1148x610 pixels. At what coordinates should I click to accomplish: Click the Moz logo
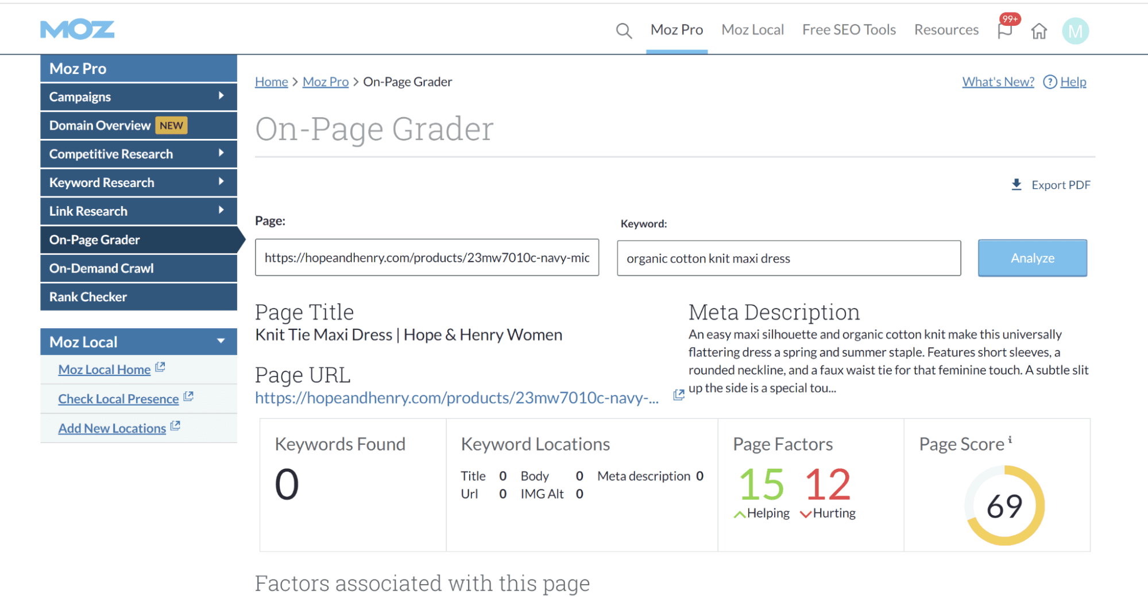click(77, 28)
